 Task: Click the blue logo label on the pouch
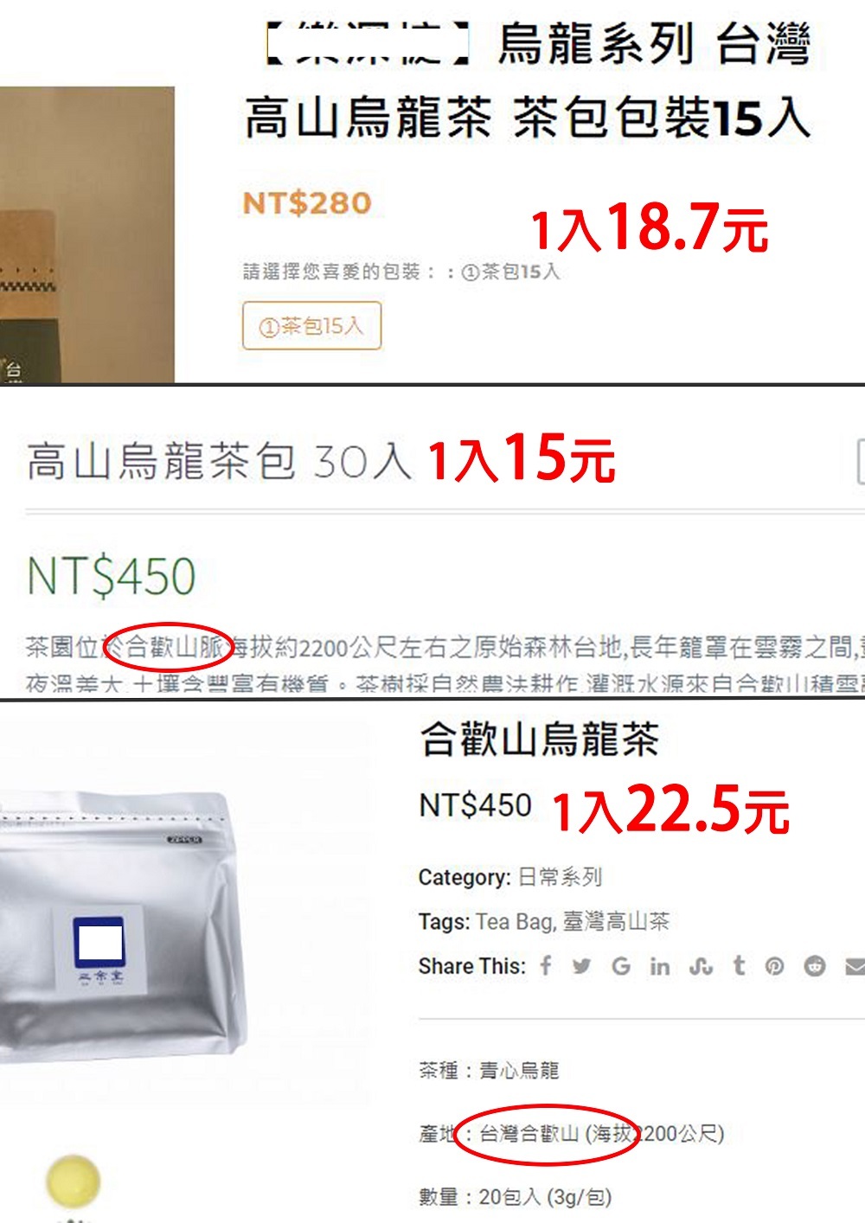click(100, 944)
